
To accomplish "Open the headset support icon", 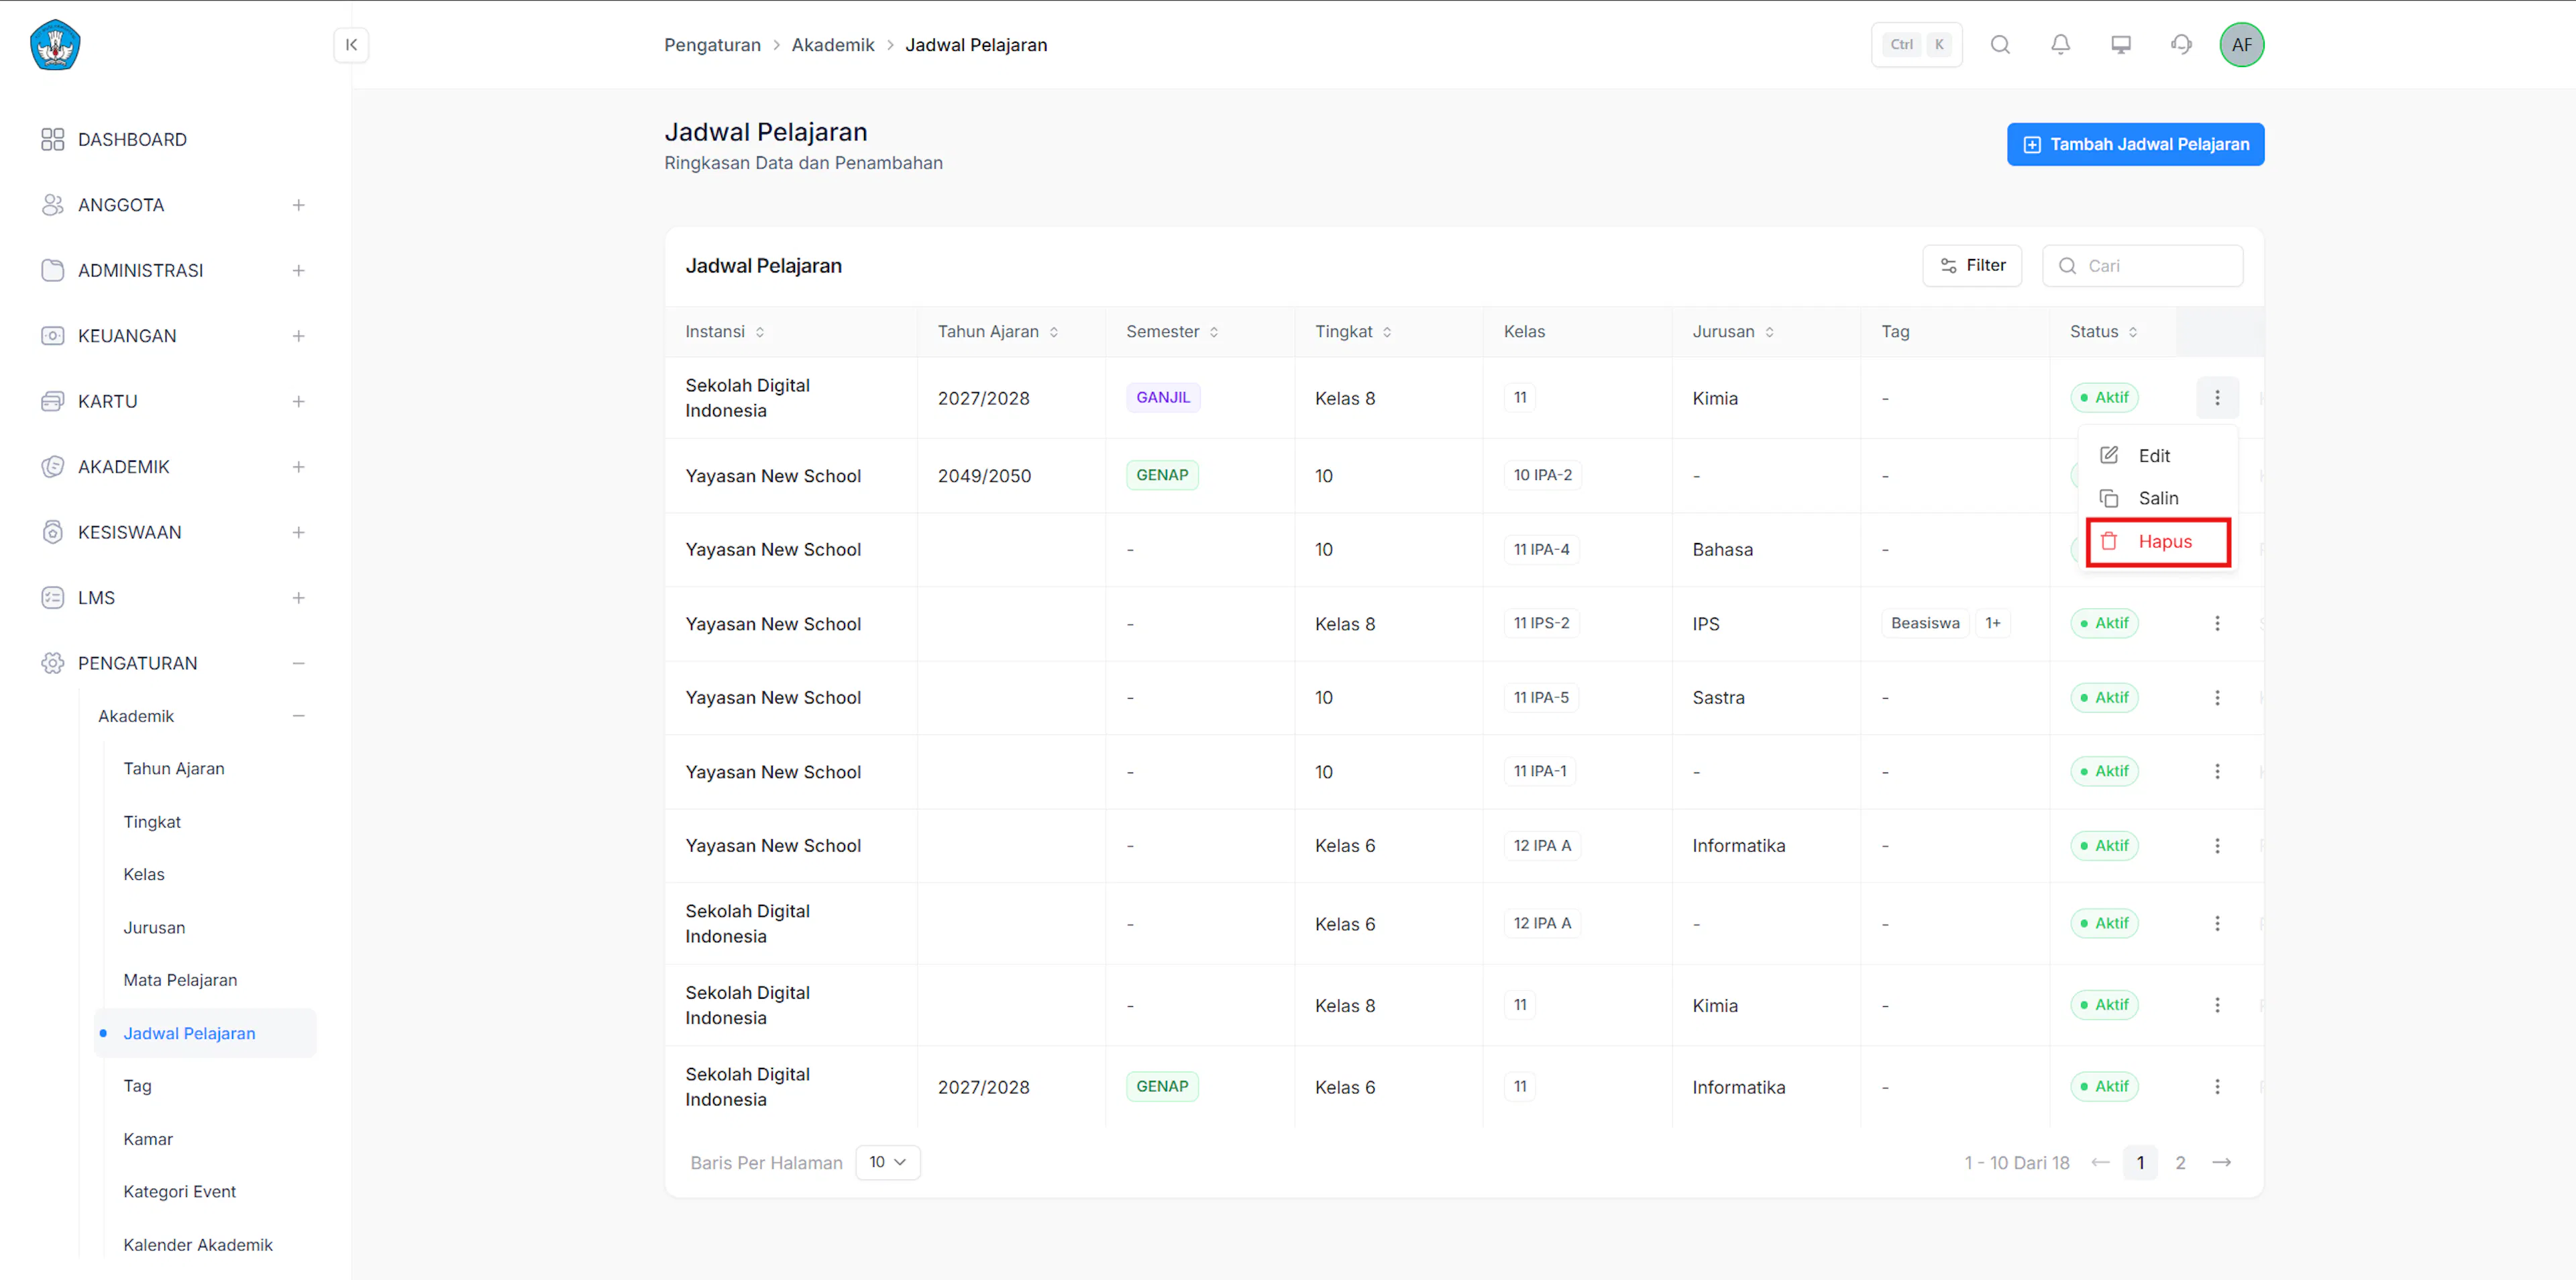I will tap(2181, 44).
